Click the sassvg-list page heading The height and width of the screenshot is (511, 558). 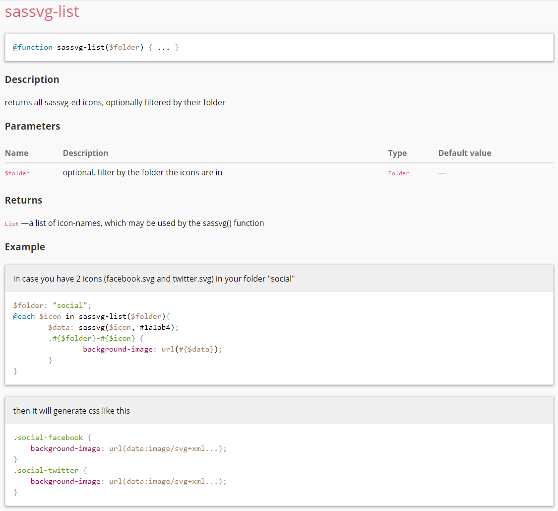[42, 11]
